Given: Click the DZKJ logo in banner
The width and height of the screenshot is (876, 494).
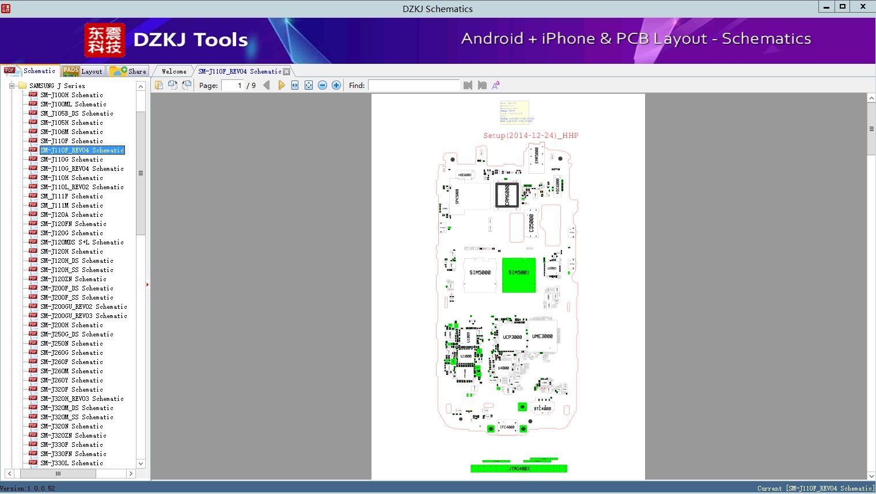Looking at the screenshot, I should pos(105,40).
